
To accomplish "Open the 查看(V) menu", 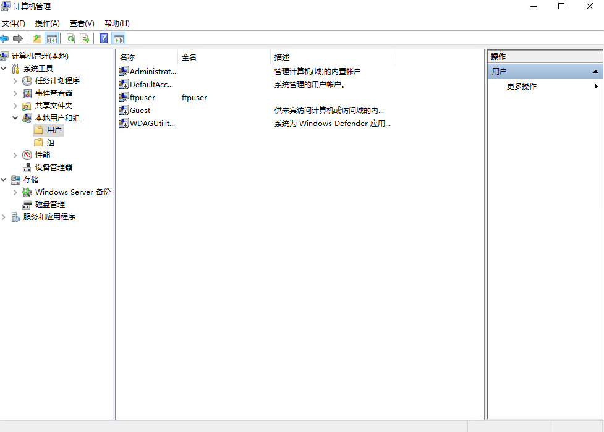I will click(x=82, y=23).
